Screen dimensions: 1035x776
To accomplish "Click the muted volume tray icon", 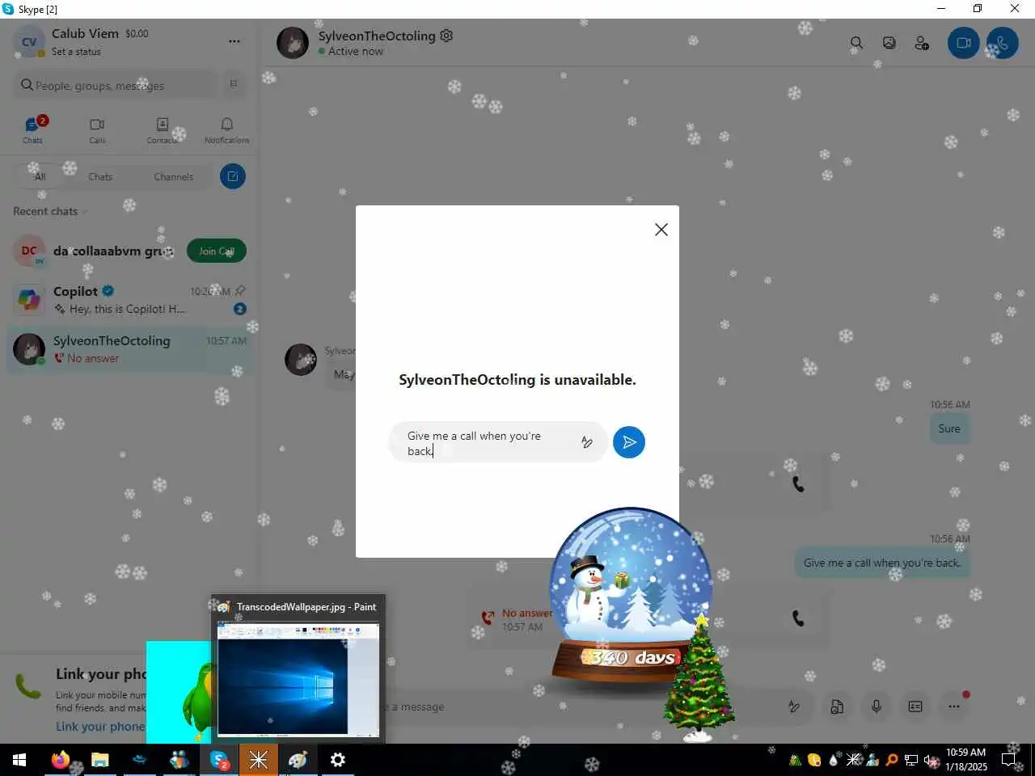I will click(931, 760).
